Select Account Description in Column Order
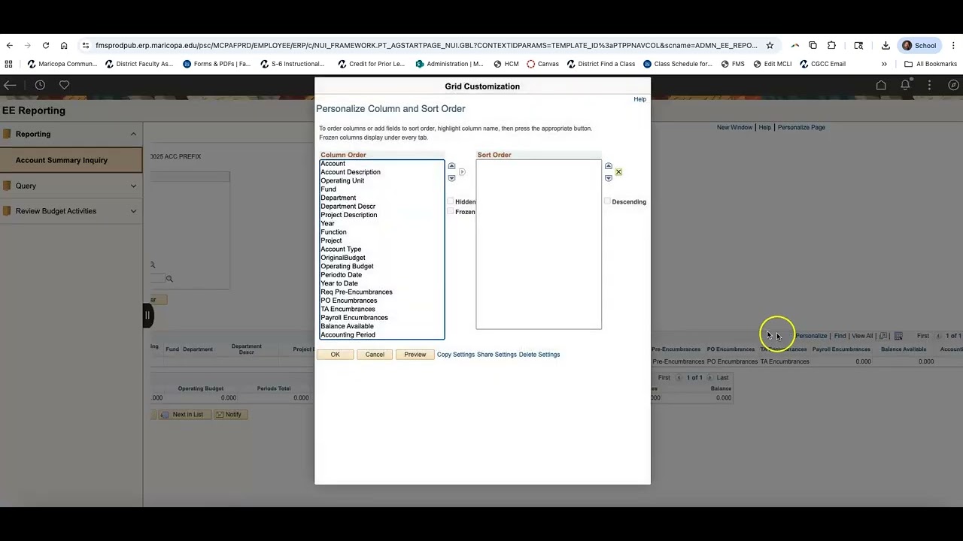 [382, 172]
